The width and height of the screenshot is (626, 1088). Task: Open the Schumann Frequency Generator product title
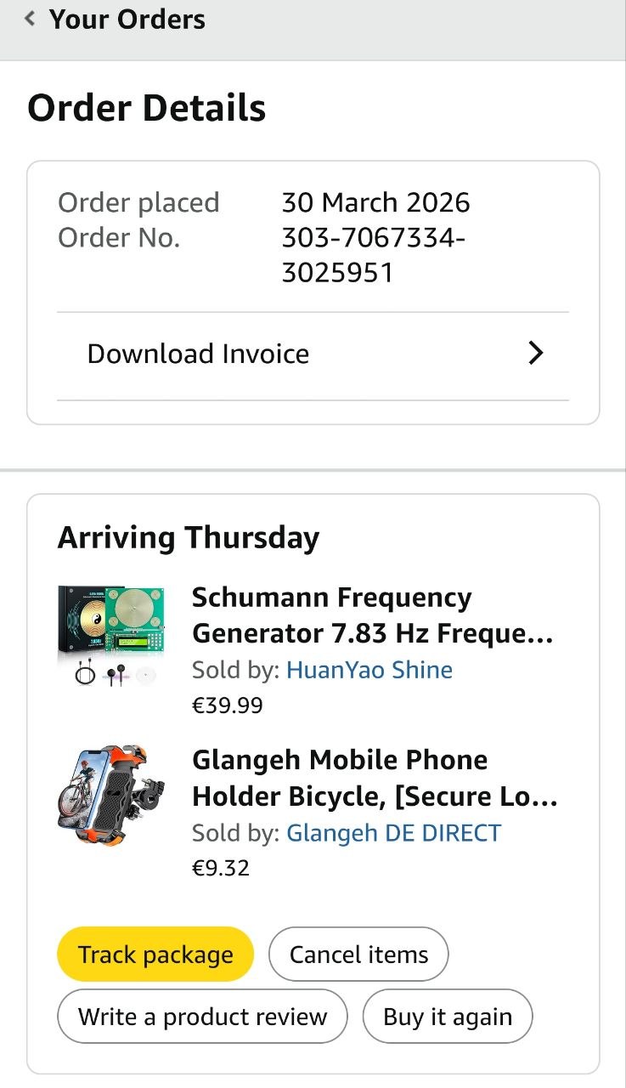(373, 615)
